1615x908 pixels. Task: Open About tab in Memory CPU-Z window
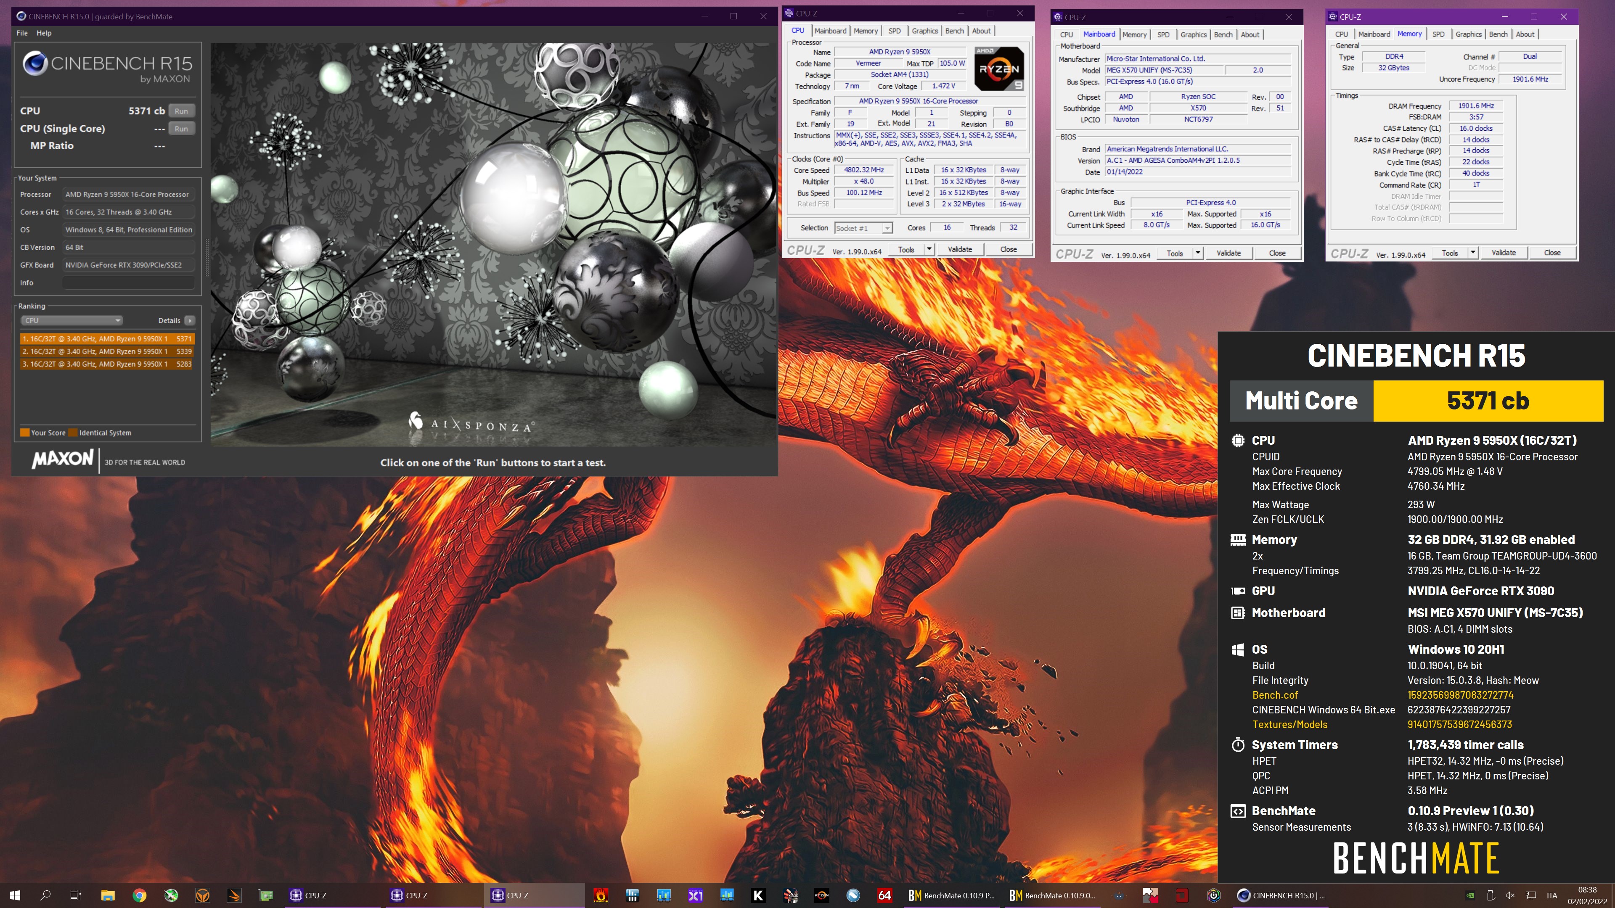coord(1525,34)
